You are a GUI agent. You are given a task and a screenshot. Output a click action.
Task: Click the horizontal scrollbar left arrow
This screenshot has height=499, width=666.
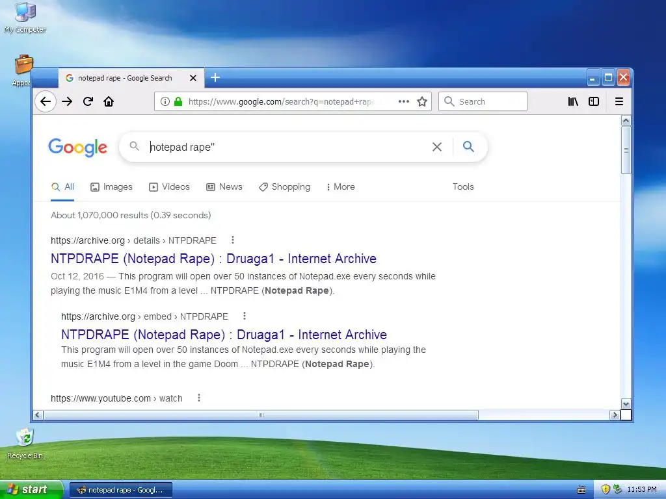tap(37, 415)
